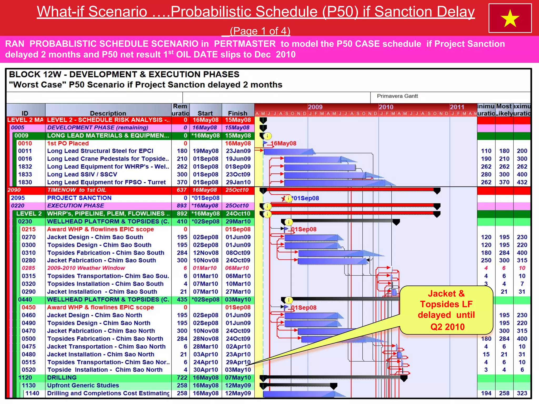539x404 pixels.
Task: Click info icon beside *01Sep08 Project Sanction
Action: click(289, 198)
